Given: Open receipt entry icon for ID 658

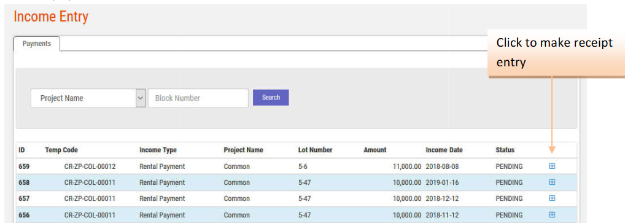Looking at the screenshot, I should click(552, 182).
